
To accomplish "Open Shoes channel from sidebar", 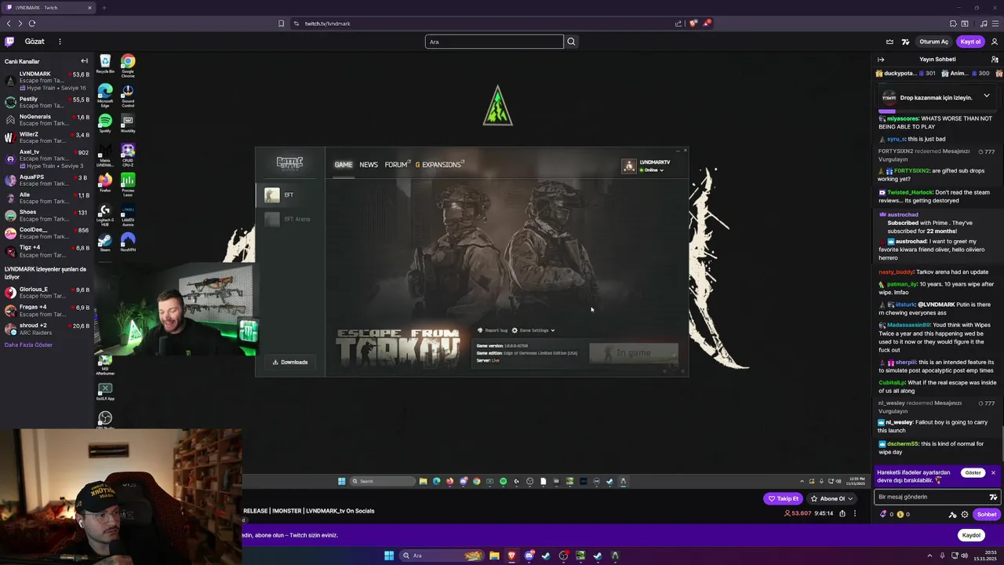I will tap(47, 215).
